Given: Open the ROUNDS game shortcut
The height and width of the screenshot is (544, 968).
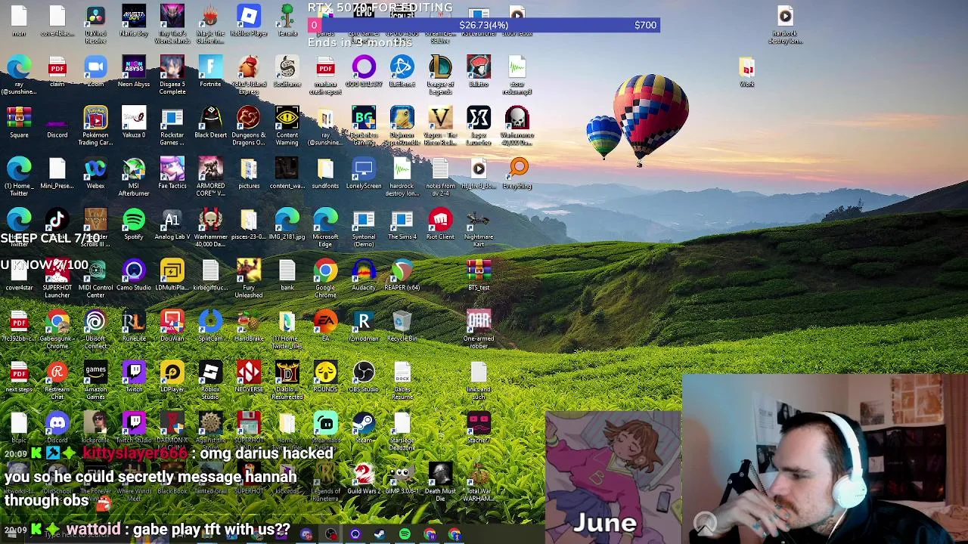Looking at the screenshot, I should pyautogui.click(x=325, y=376).
